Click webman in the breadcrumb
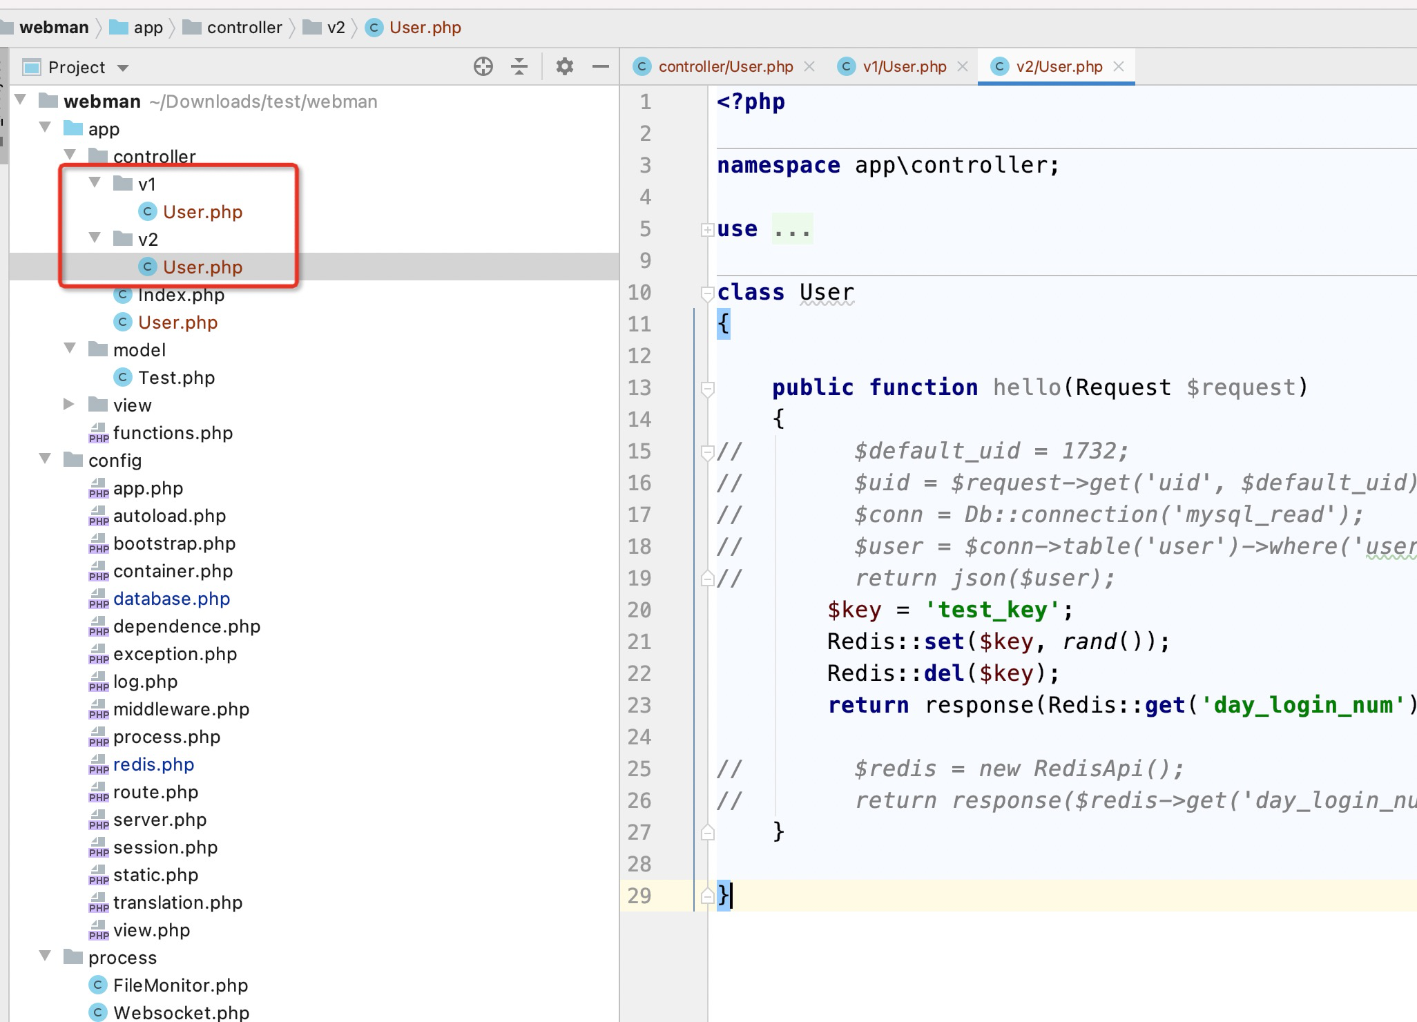This screenshot has height=1022, width=1417. tap(54, 28)
